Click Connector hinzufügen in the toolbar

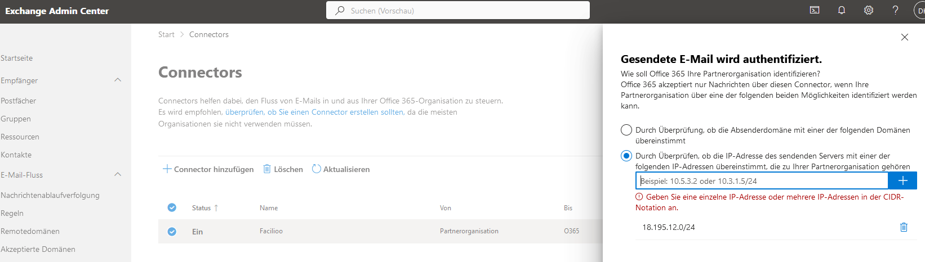[x=208, y=169]
